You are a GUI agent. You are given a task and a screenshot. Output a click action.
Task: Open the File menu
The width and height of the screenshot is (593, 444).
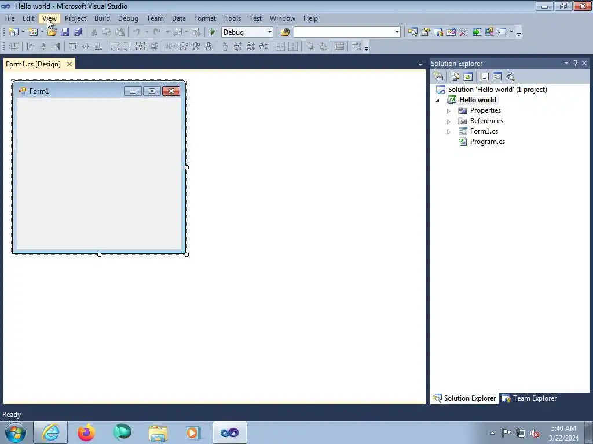(9, 18)
